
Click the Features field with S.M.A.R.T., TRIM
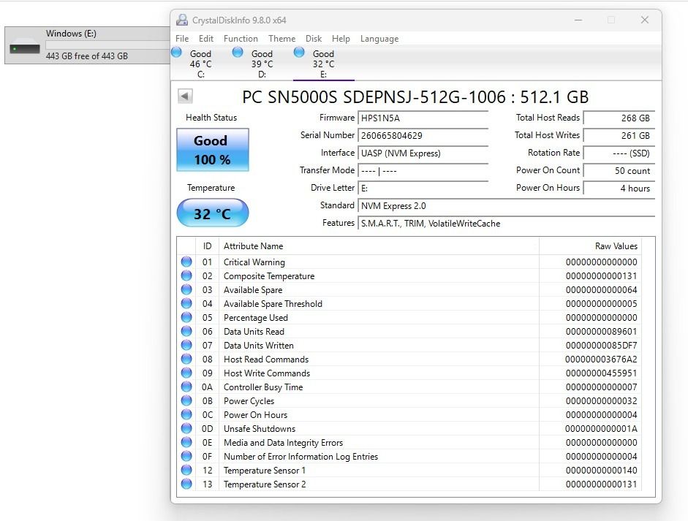tap(507, 223)
